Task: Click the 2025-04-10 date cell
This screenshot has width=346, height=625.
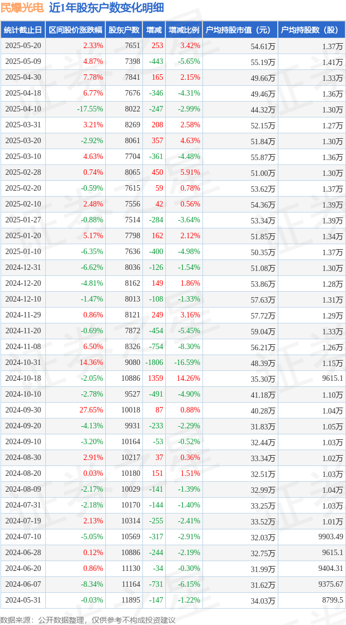Action: (23, 109)
